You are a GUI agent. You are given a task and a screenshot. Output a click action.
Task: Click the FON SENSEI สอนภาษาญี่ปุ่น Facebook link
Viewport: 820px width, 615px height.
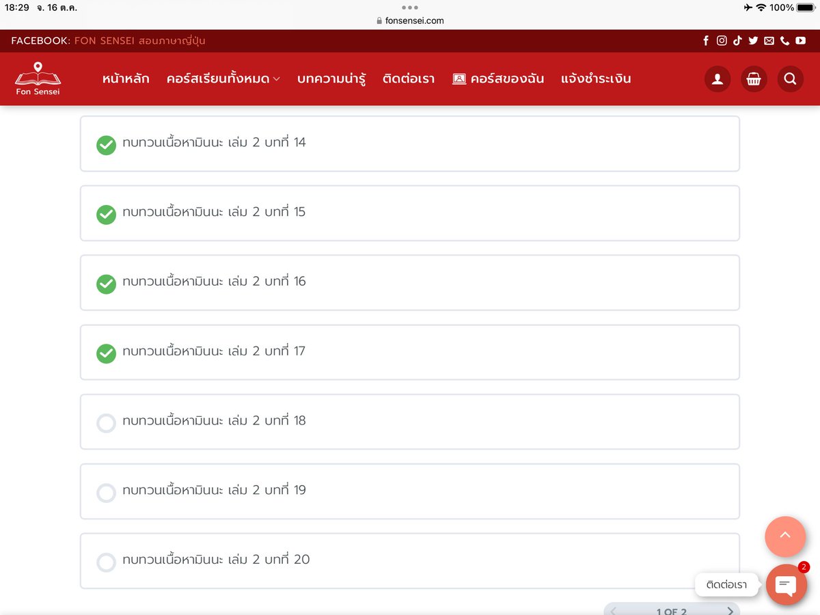coord(139,41)
